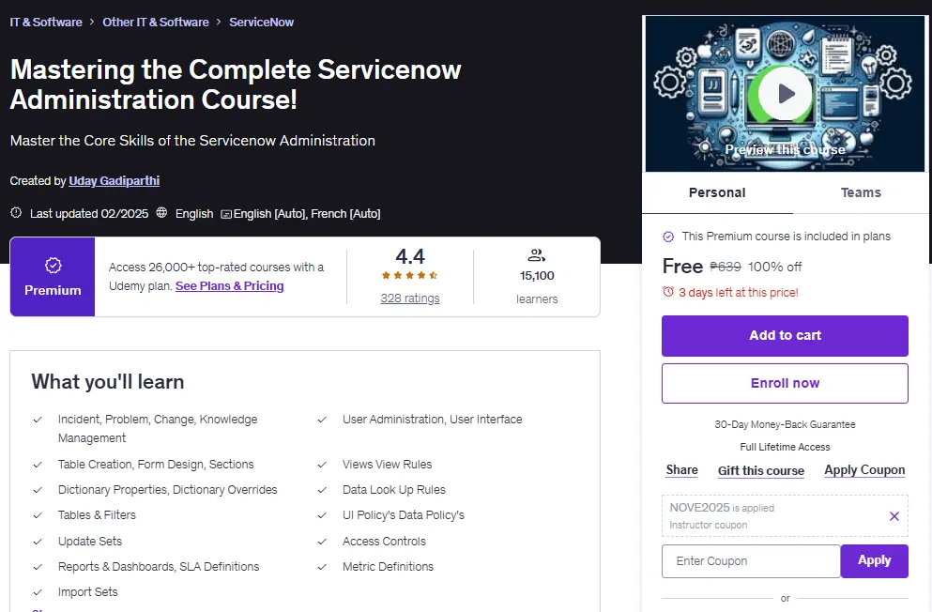Click 'Reports & Dashboards, SLA Definitions' item
The height and width of the screenshot is (612, 932).
tap(159, 567)
